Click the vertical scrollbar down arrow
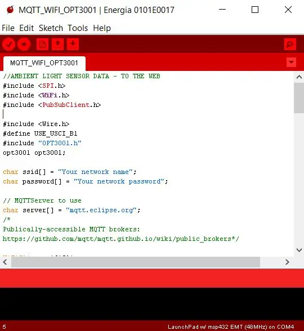This screenshot has width=304, height=331. (x=299, y=250)
